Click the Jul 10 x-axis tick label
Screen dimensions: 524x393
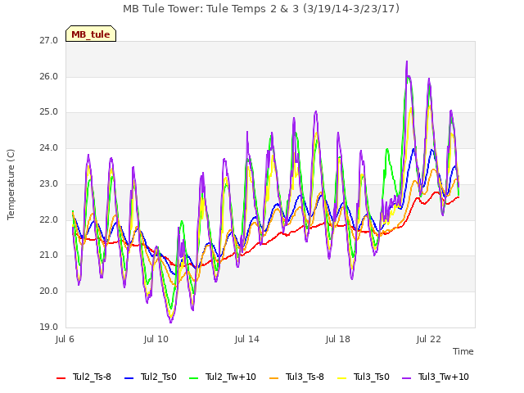point(156,339)
